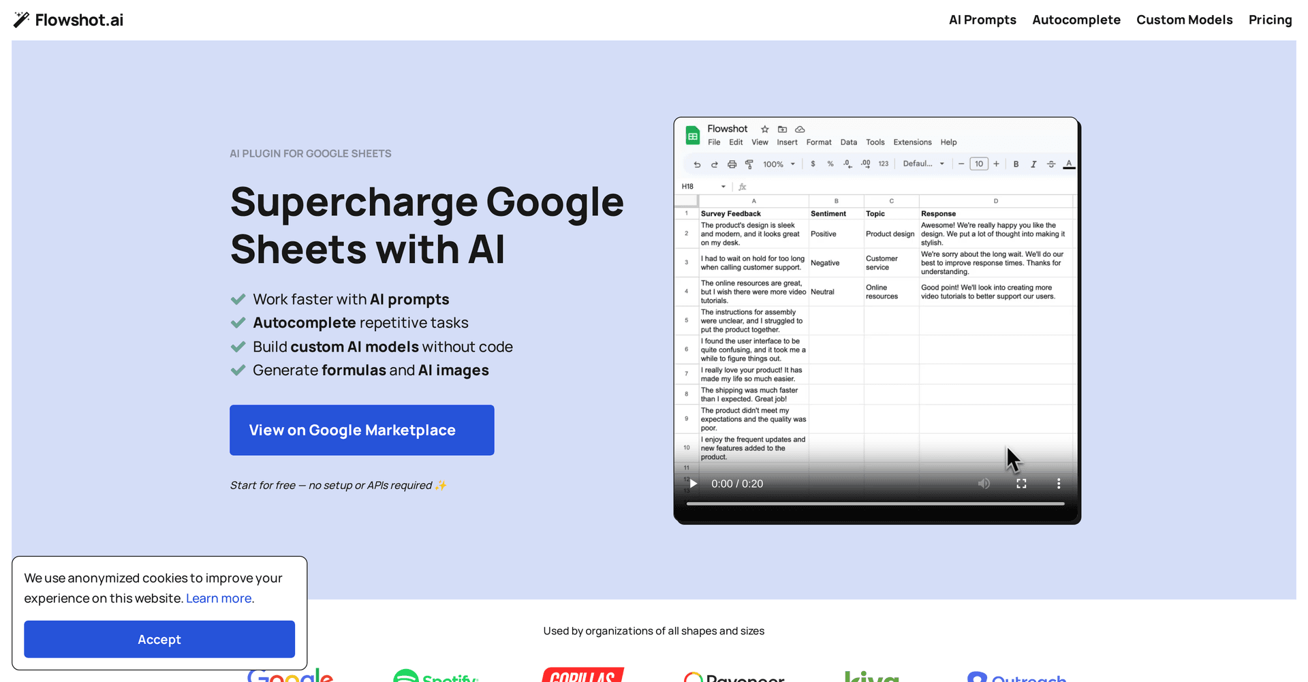Star the Flowshot spreadsheet
This screenshot has width=1308, height=682.
[x=765, y=129]
